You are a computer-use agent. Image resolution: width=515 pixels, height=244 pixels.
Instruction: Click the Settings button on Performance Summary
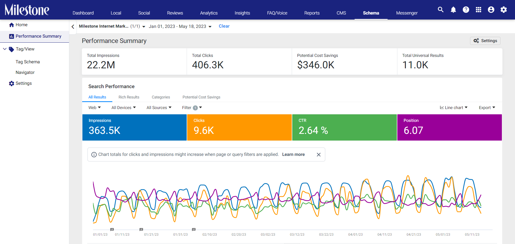pos(485,41)
